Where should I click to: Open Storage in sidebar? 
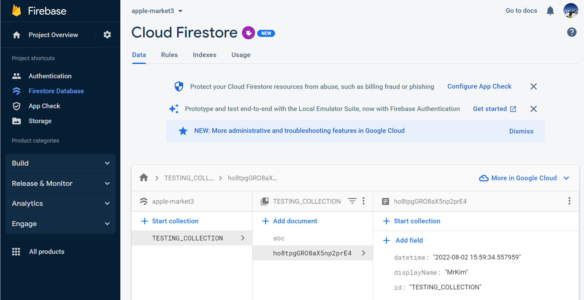tap(40, 121)
